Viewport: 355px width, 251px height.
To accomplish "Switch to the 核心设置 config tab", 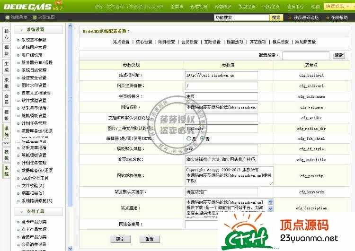I will (x=144, y=42).
